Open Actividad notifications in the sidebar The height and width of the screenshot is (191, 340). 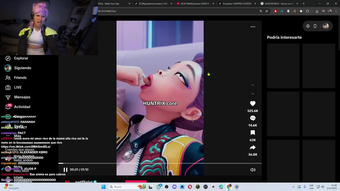pos(22,107)
